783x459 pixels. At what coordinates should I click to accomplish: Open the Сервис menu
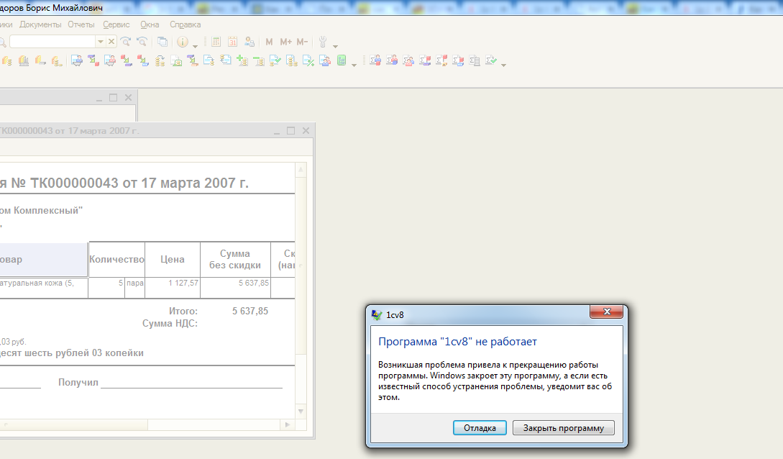(x=116, y=24)
